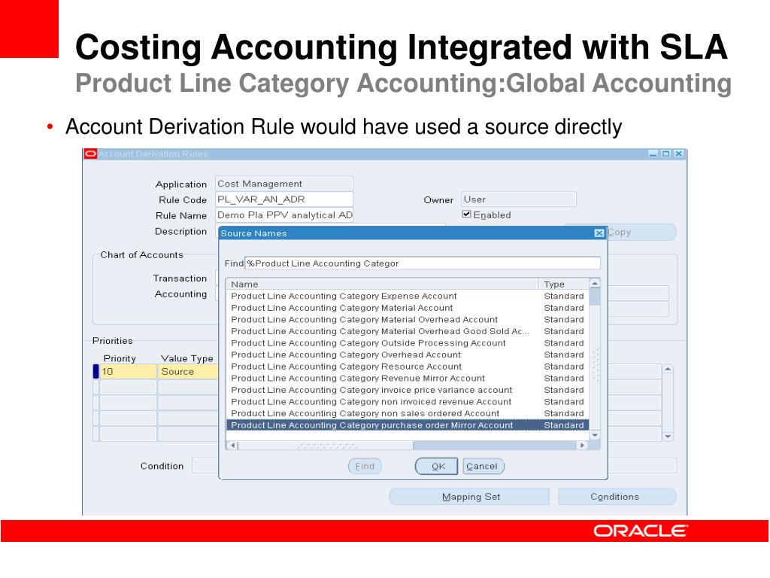The height and width of the screenshot is (578, 770).
Task: Toggle the Enabled checkbox
Action: [466, 214]
